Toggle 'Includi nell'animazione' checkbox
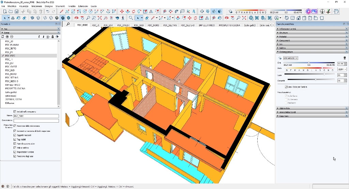 click(15, 112)
